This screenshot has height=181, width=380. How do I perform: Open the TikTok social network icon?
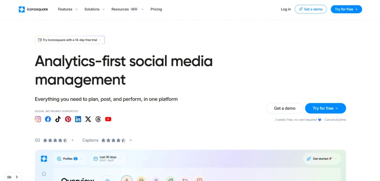point(58,119)
